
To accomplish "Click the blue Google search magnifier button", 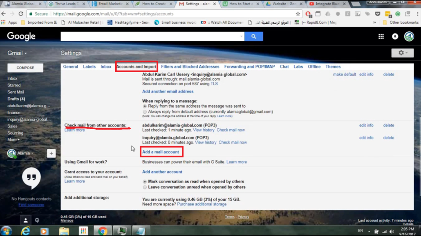I will pyautogui.click(x=254, y=36).
